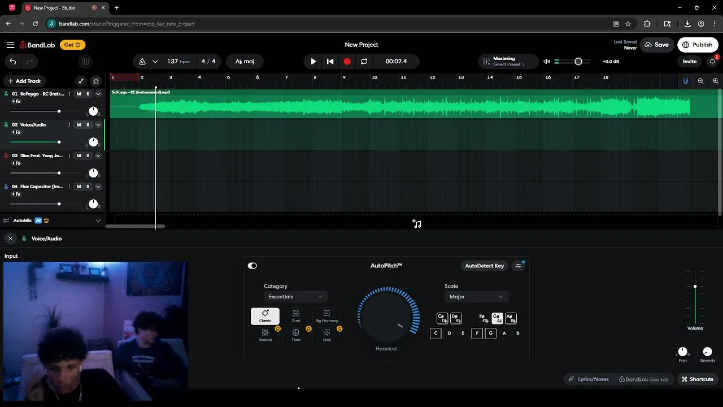Zoom out the timeline
Viewport: 723px width, 407px height.
coord(700,81)
